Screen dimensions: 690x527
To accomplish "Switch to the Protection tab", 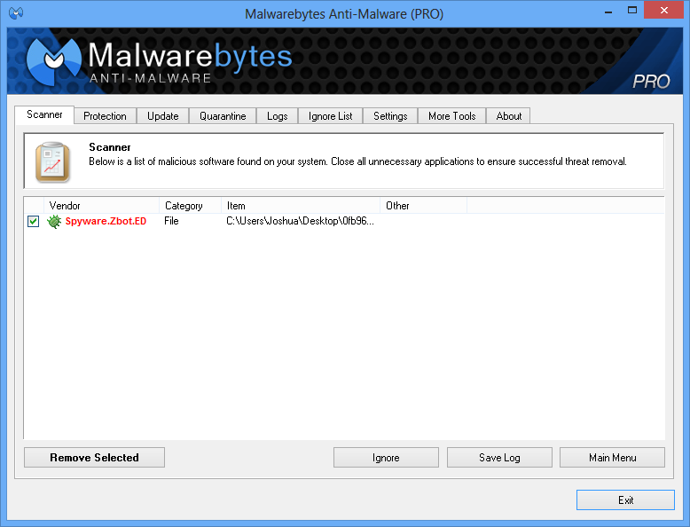I will pos(105,116).
